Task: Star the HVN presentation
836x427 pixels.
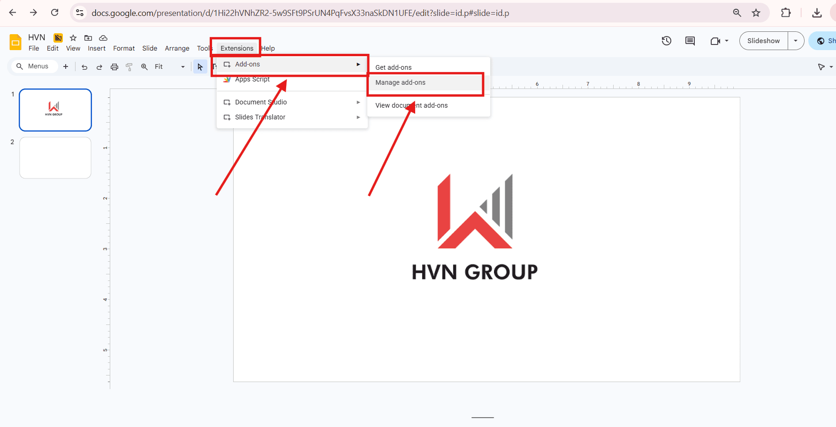Action: coord(73,38)
